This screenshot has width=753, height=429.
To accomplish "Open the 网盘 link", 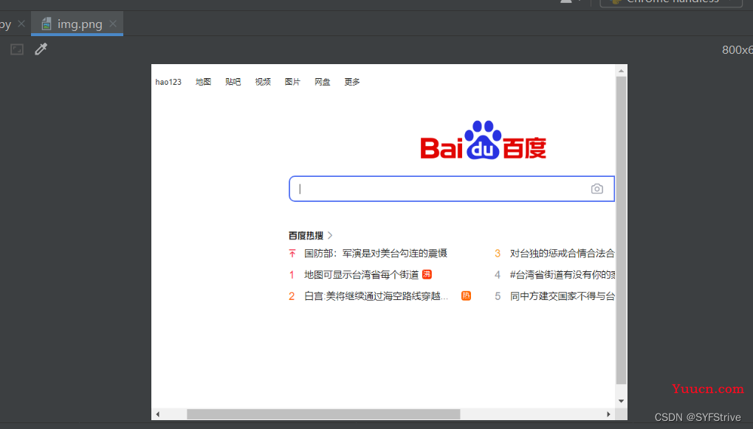I will (322, 82).
